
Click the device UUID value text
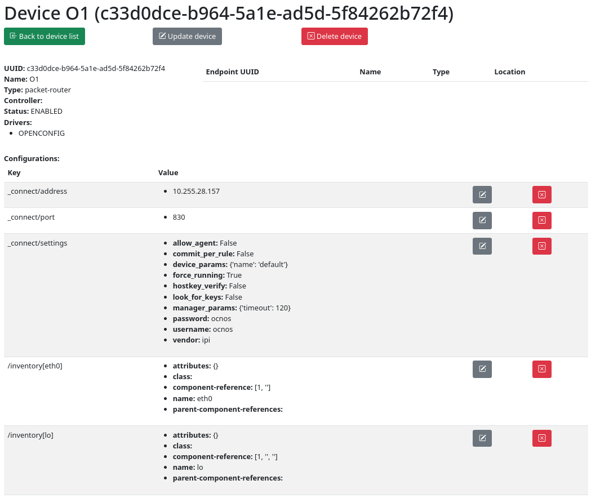click(96, 69)
